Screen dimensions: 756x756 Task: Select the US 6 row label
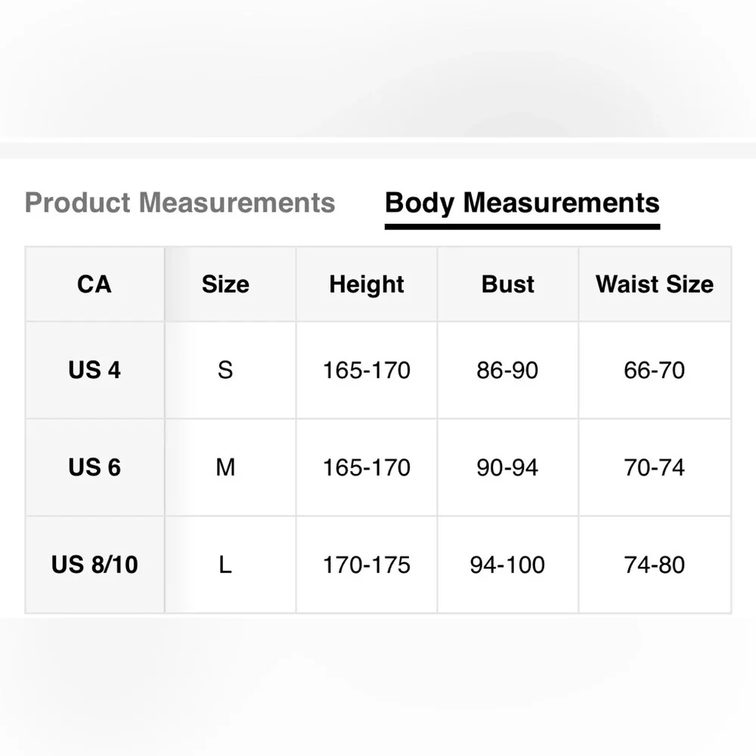pyautogui.click(x=94, y=467)
